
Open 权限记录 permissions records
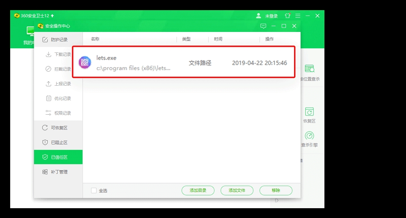coord(58,113)
